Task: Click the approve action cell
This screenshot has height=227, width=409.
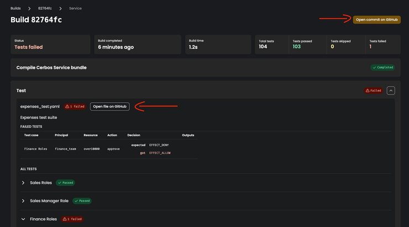Action: coord(113,149)
